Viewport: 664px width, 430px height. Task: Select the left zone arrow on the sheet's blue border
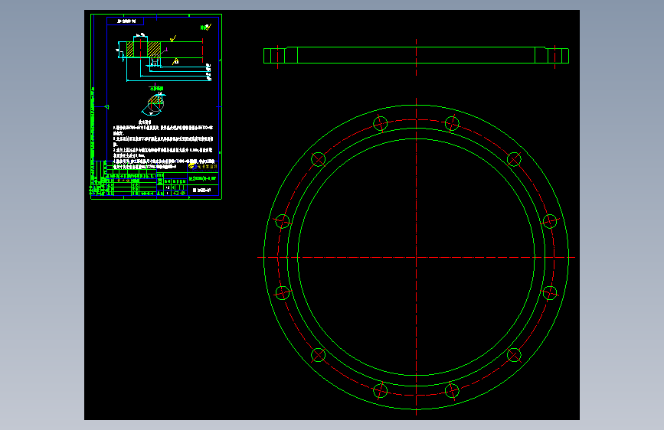106,106
